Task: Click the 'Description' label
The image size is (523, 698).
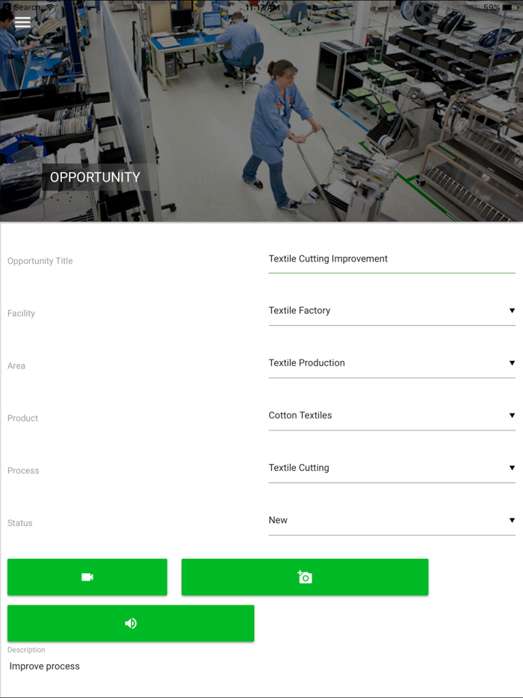Action: (26, 650)
